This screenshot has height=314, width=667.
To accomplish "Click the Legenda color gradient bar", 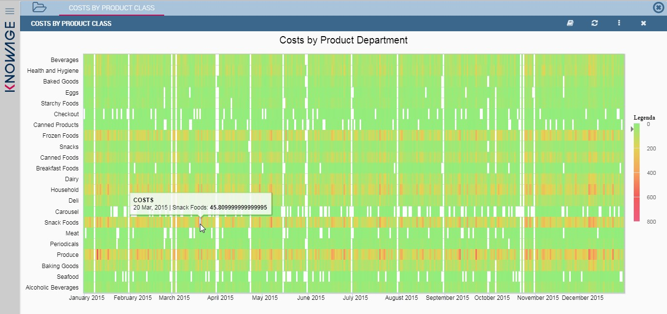I will (636, 171).
